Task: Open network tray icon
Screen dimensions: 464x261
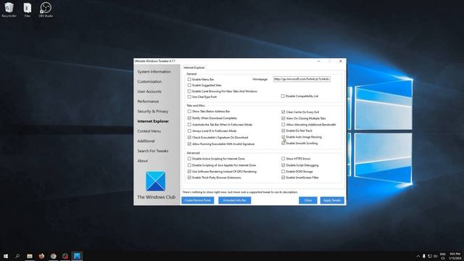Action: 430,256
